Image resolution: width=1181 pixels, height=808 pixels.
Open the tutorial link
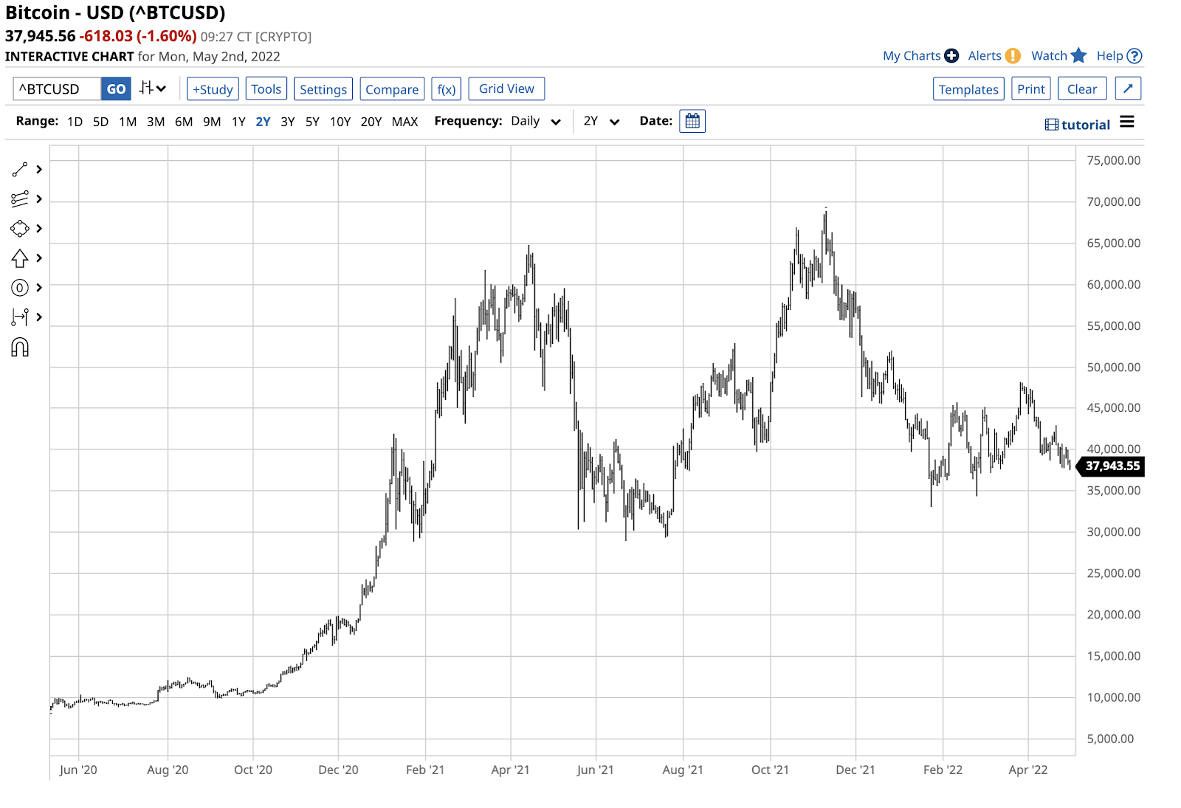tap(1078, 125)
